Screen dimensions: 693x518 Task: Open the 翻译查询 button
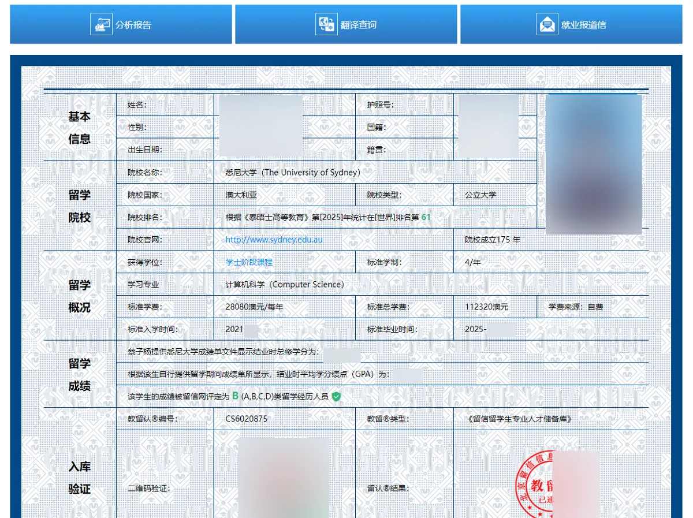(346, 24)
